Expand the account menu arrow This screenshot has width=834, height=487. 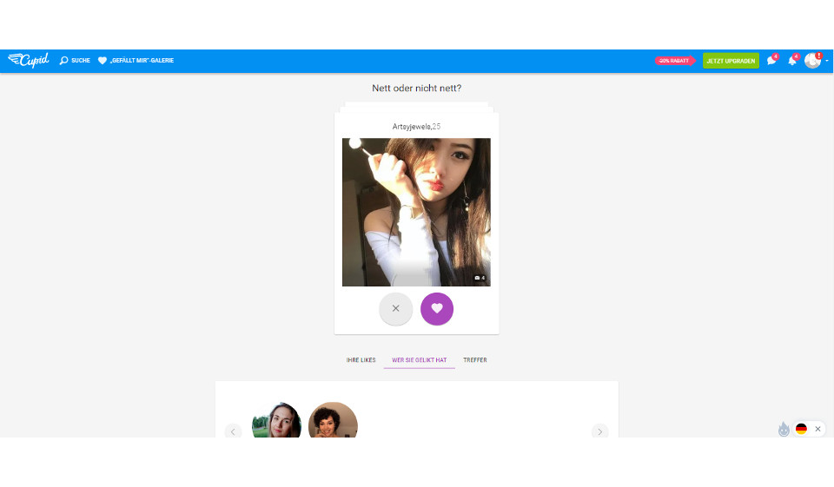tap(827, 61)
